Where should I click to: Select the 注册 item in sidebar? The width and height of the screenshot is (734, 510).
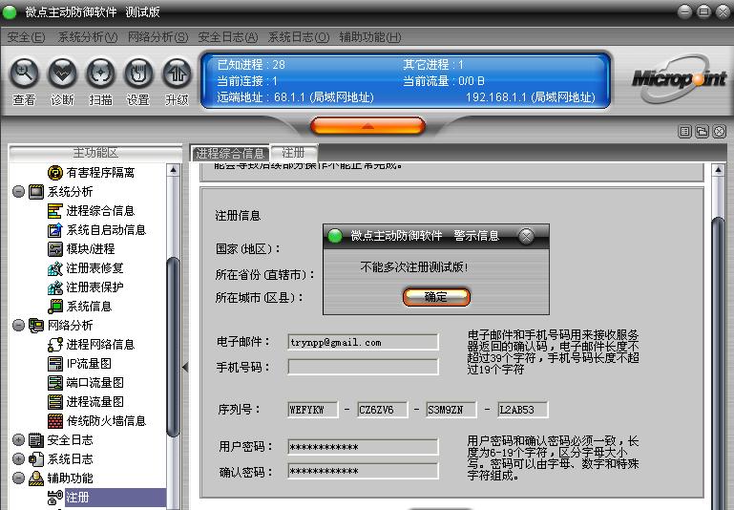[x=115, y=498]
